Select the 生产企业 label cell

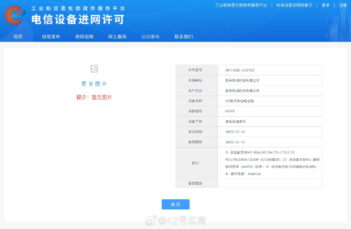(x=197, y=91)
